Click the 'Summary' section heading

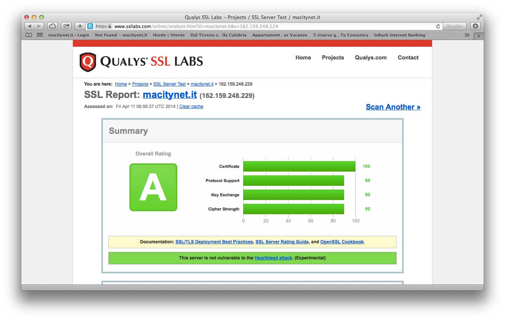pos(128,131)
